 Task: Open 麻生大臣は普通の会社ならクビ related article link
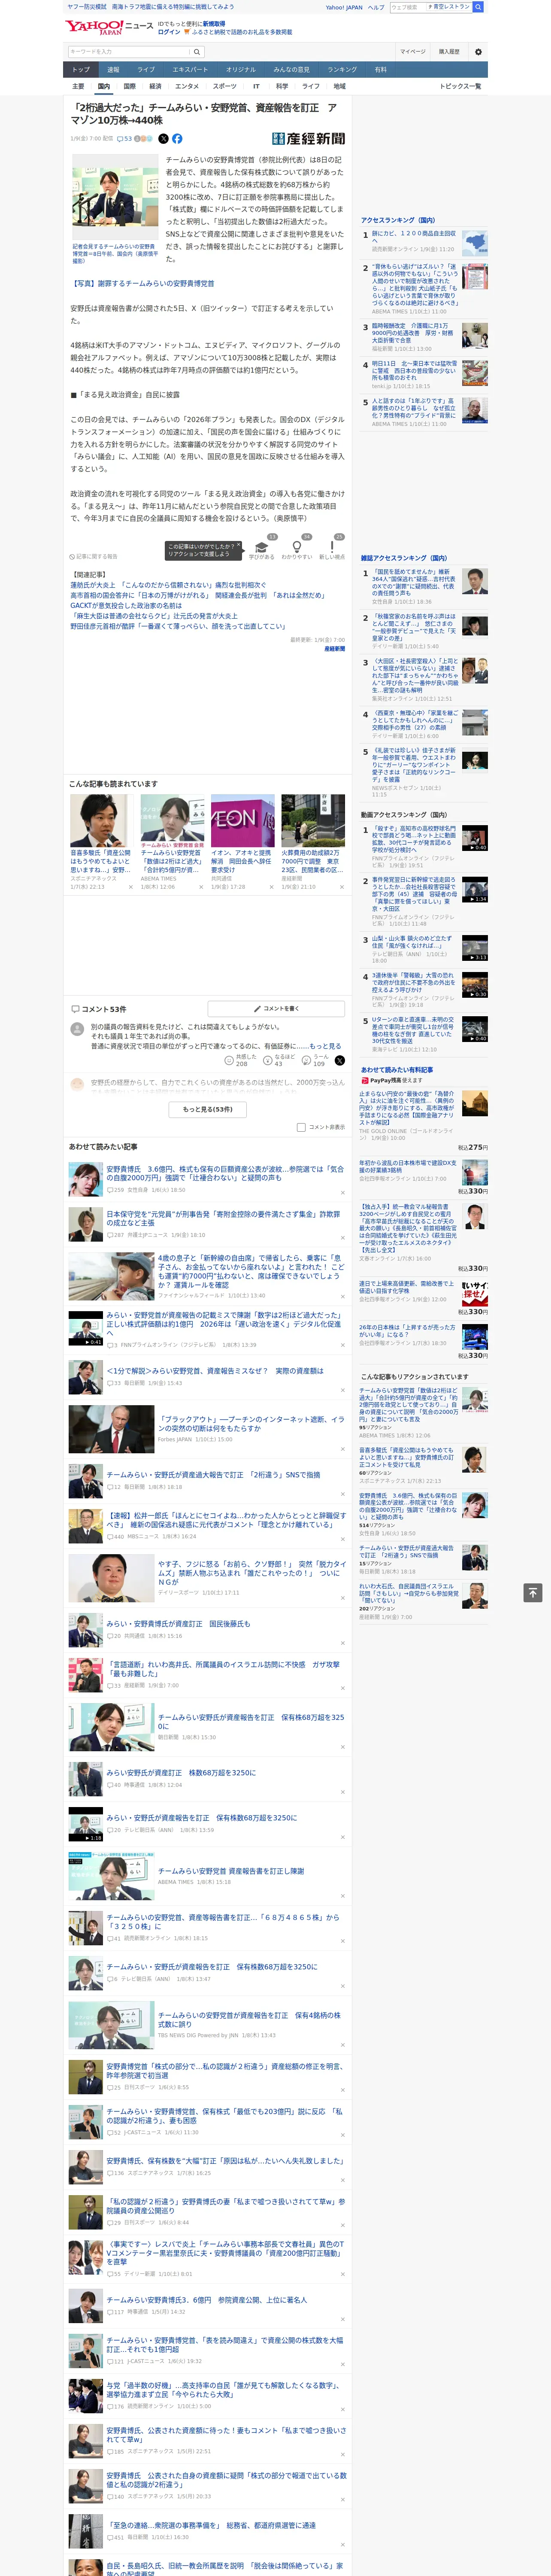click(x=154, y=616)
